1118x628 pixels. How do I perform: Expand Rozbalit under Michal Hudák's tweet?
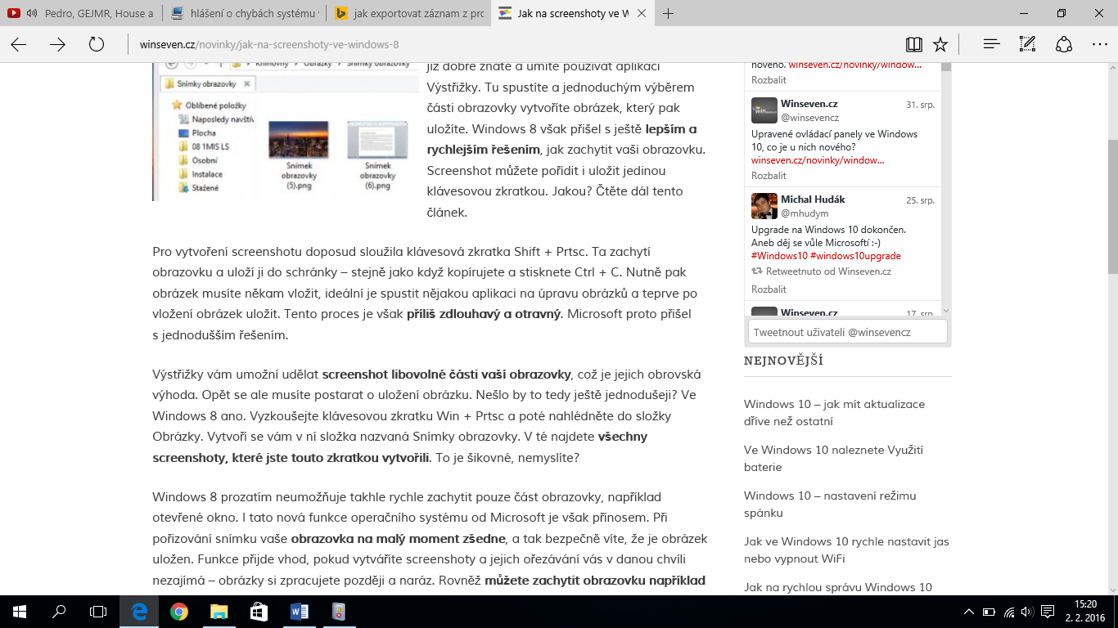coord(769,289)
